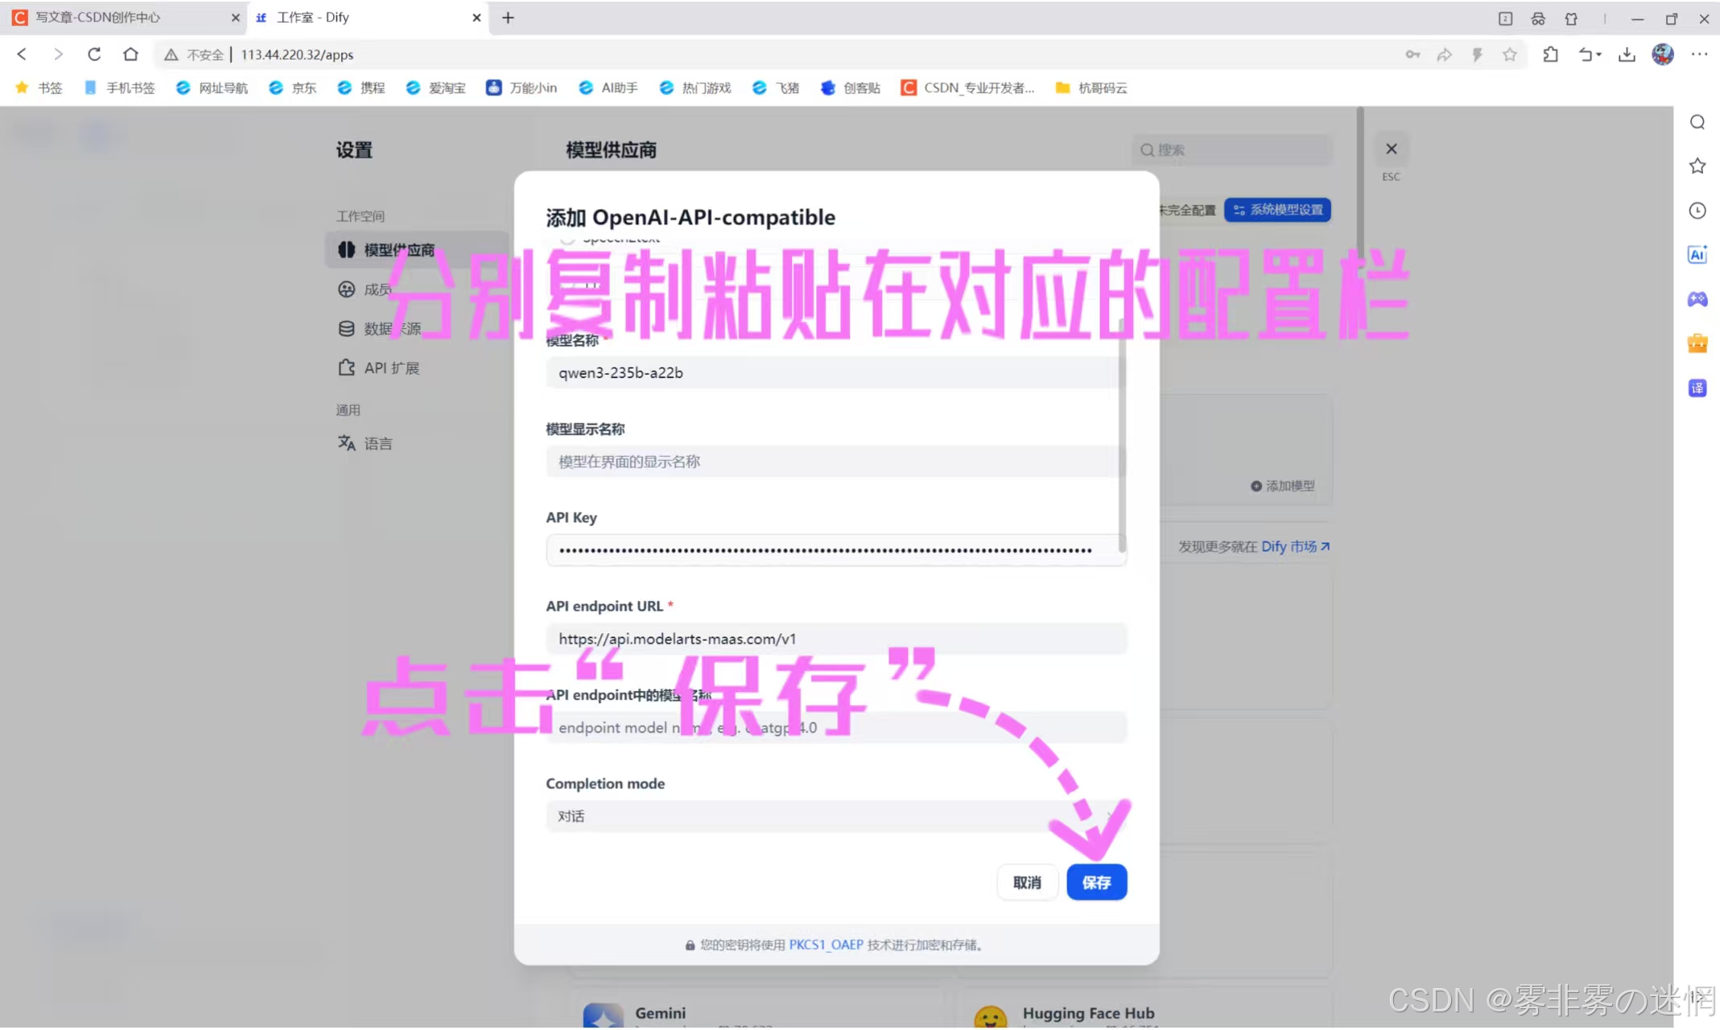Open sidebar translate icon
Screen dimensions: 1720x1030
(1697, 388)
